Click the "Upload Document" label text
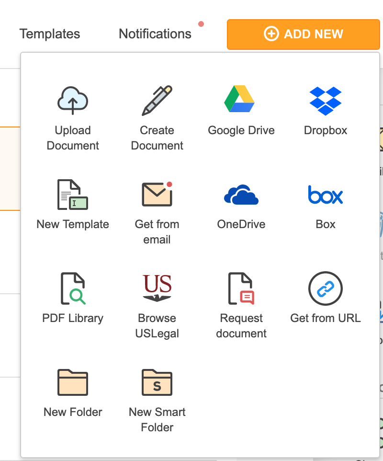Image resolution: width=383 pixels, height=461 pixels. click(73, 138)
